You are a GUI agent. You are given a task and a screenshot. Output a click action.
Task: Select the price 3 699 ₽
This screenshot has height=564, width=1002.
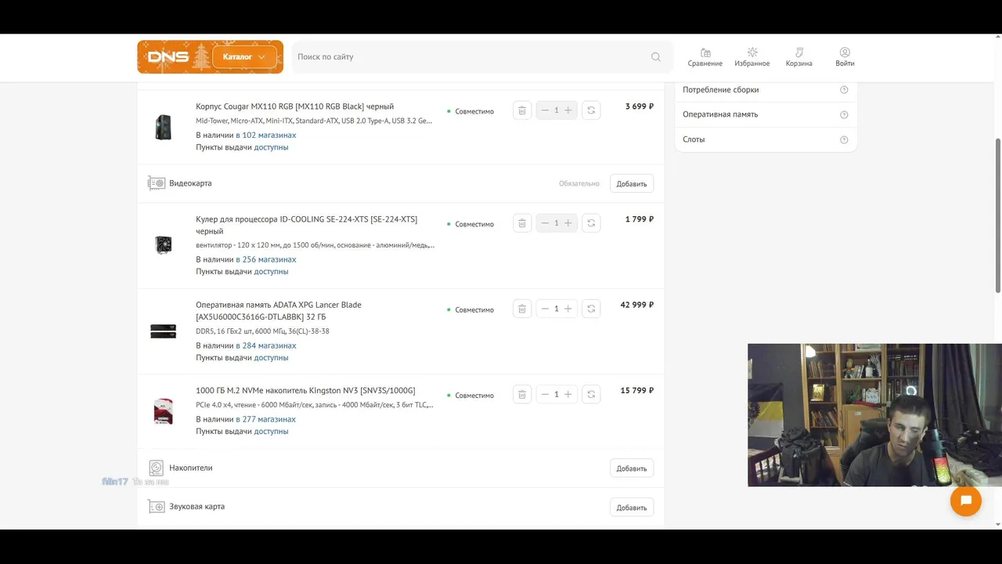639,107
